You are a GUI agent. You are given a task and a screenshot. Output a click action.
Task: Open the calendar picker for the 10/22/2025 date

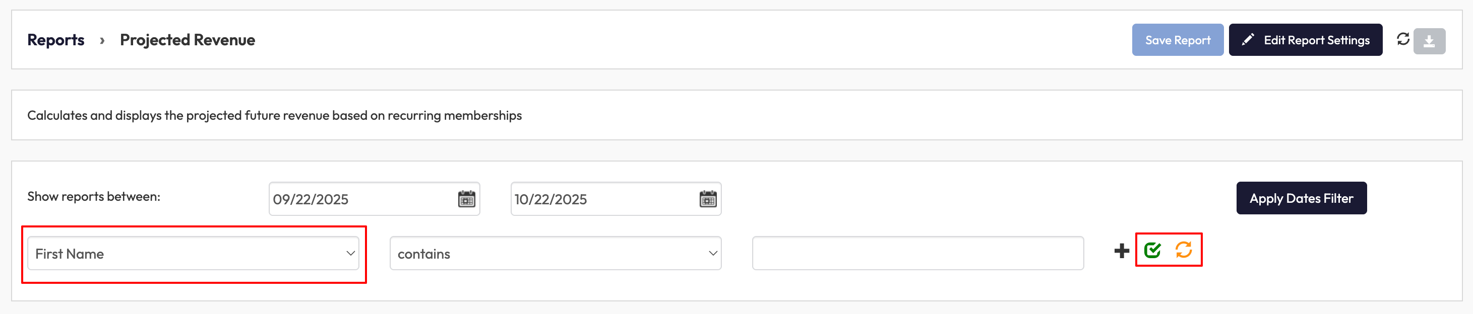pyautogui.click(x=707, y=199)
